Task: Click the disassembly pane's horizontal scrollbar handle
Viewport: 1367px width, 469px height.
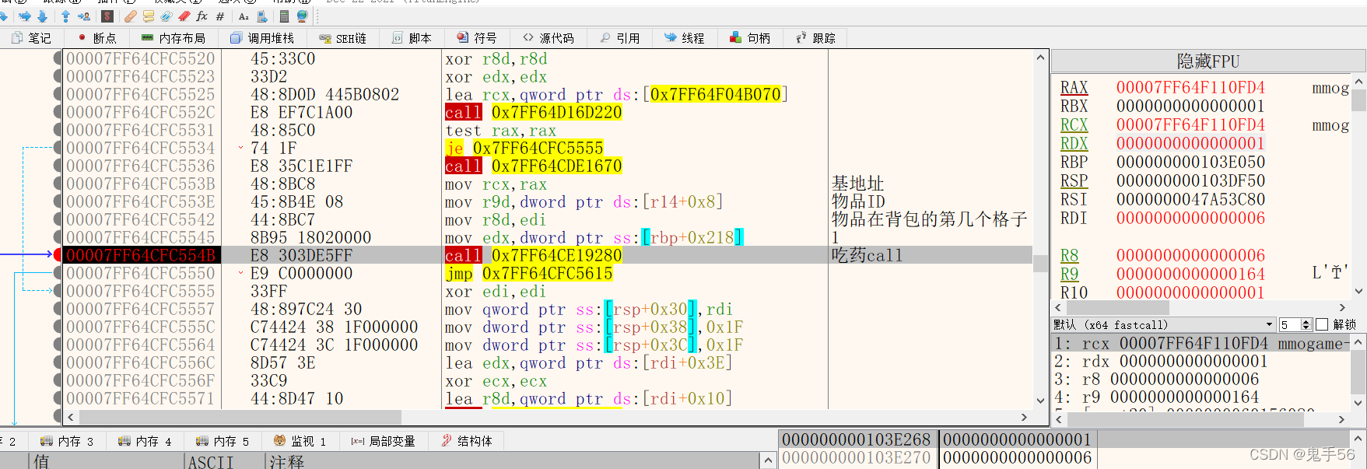Action: (x=239, y=417)
